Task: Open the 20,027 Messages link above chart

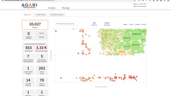Action: pos(107,24)
